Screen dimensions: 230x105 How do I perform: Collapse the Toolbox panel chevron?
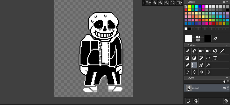click(227, 45)
